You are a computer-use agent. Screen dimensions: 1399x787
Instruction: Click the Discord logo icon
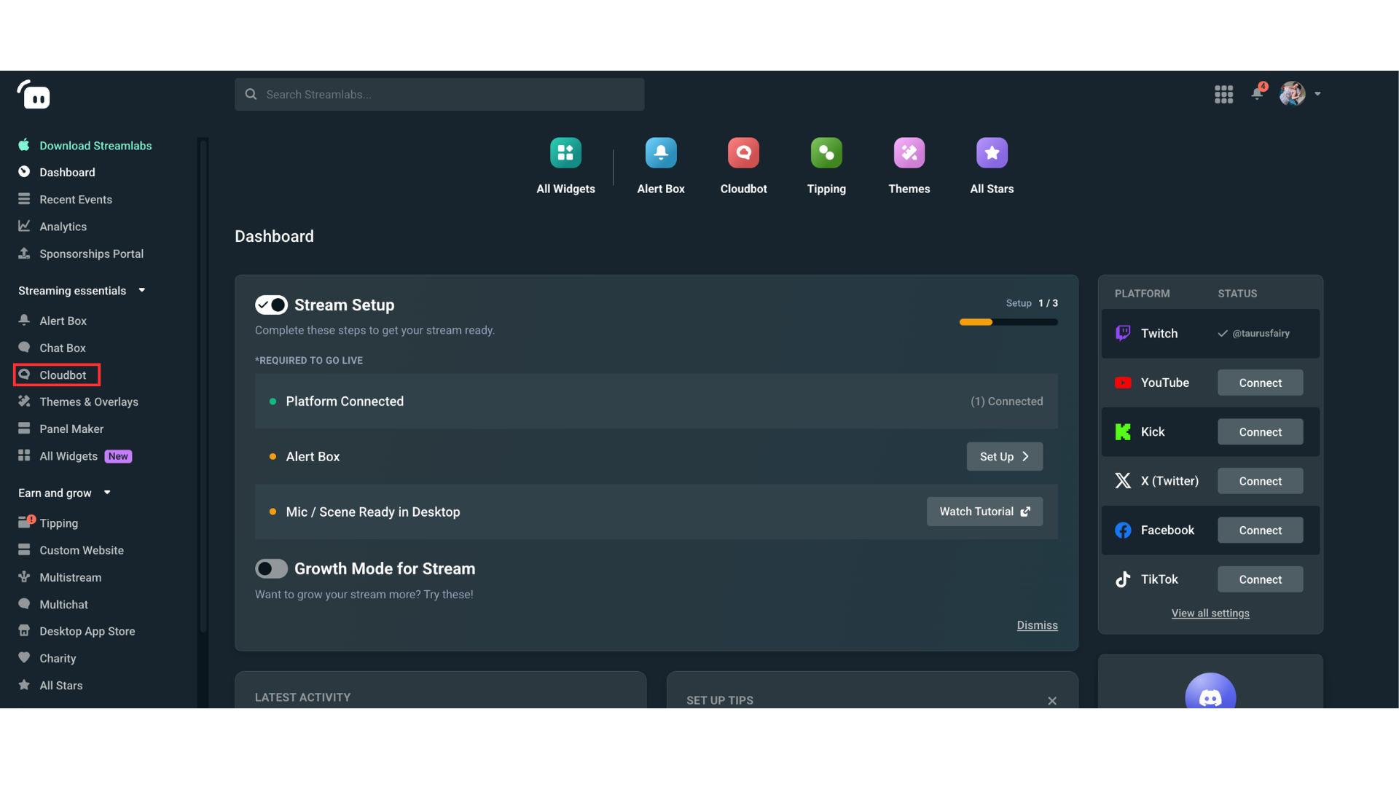point(1210,692)
